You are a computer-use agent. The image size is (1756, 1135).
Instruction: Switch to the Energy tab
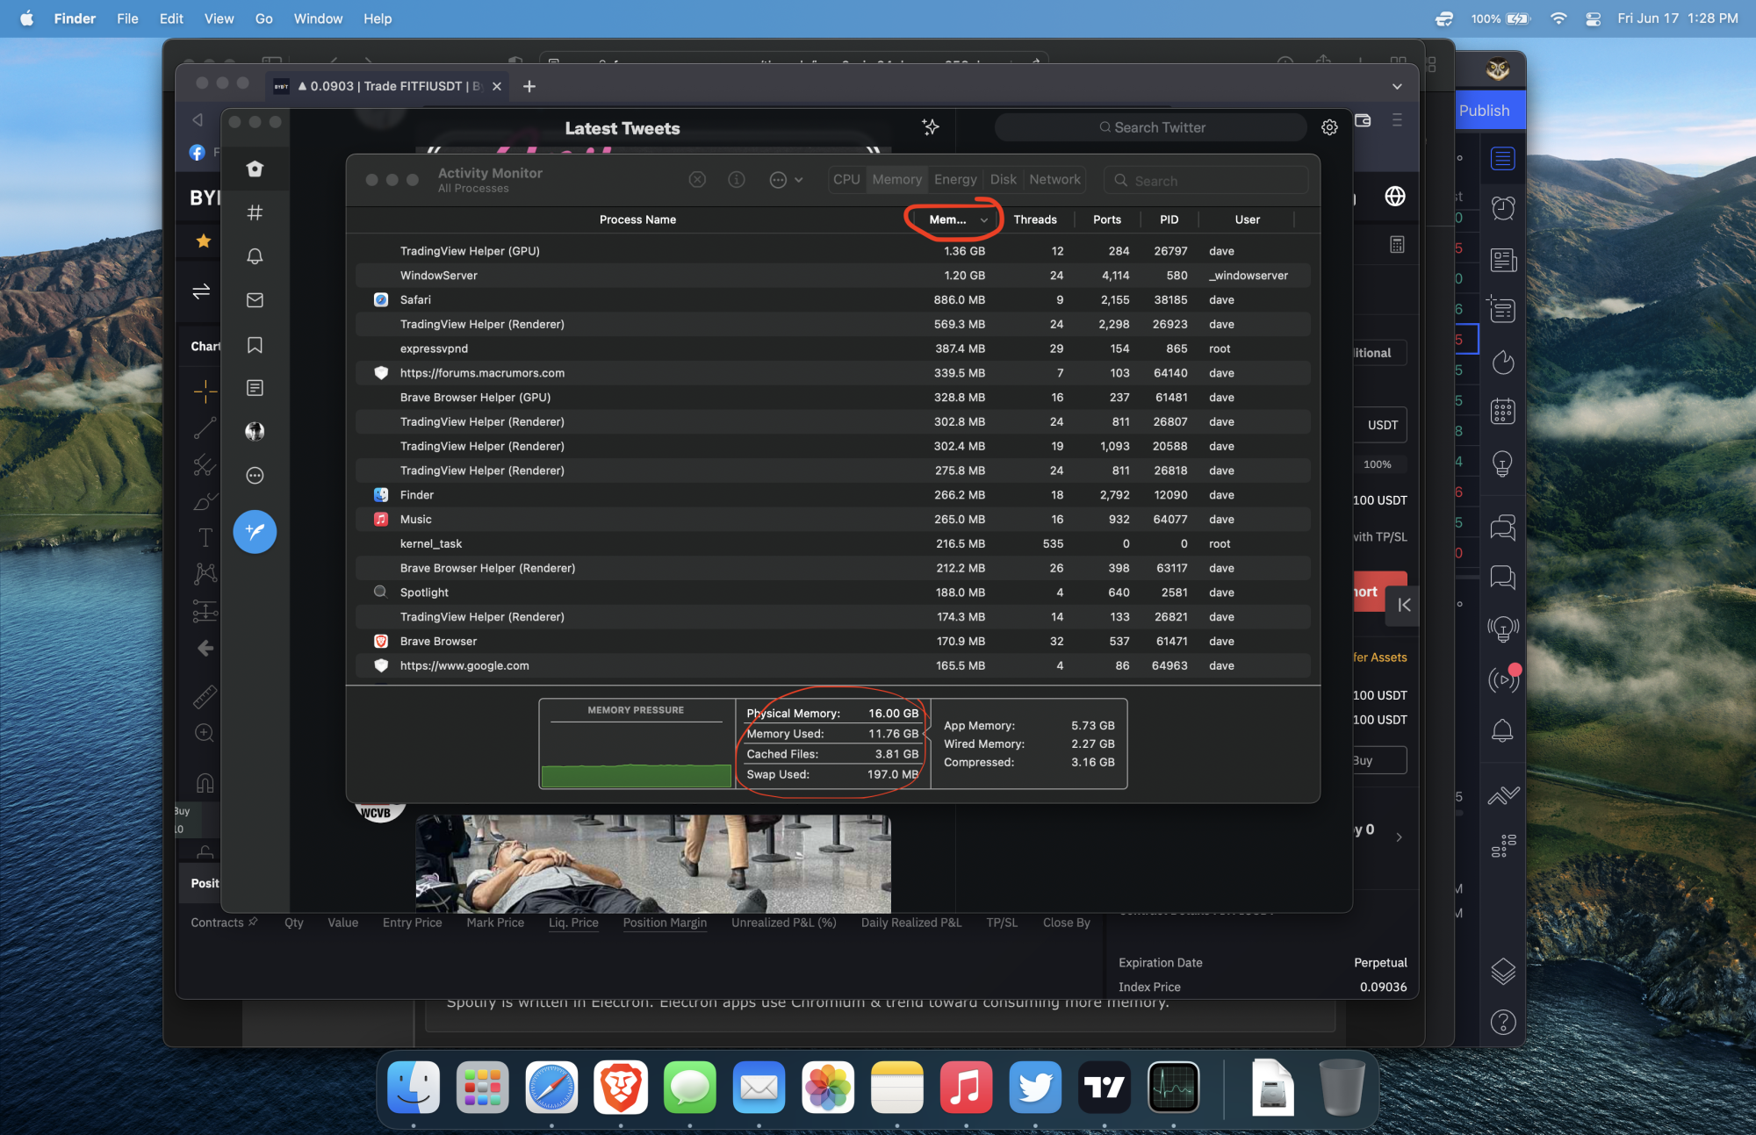(x=955, y=179)
